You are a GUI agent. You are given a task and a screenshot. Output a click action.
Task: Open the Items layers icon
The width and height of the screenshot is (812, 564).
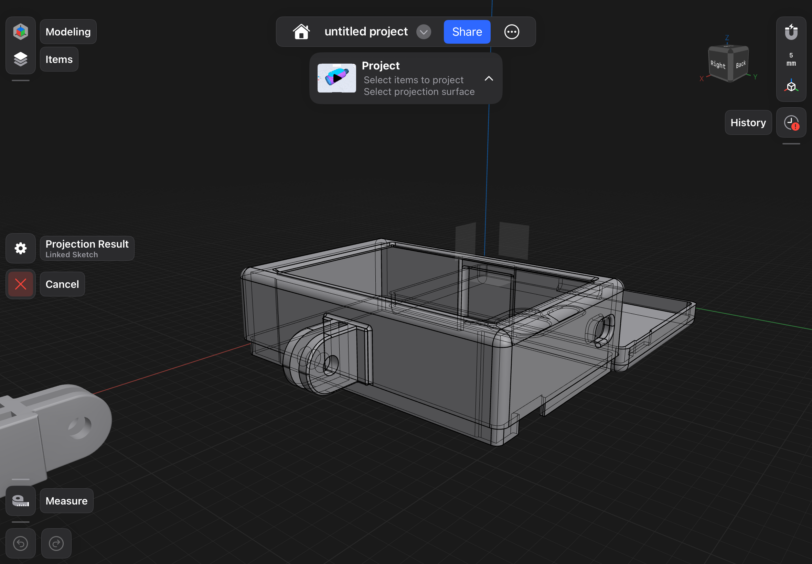(x=21, y=59)
